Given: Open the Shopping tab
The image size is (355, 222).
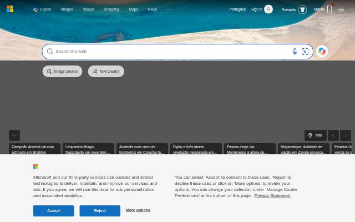Looking at the screenshot, I should [111, 9].
